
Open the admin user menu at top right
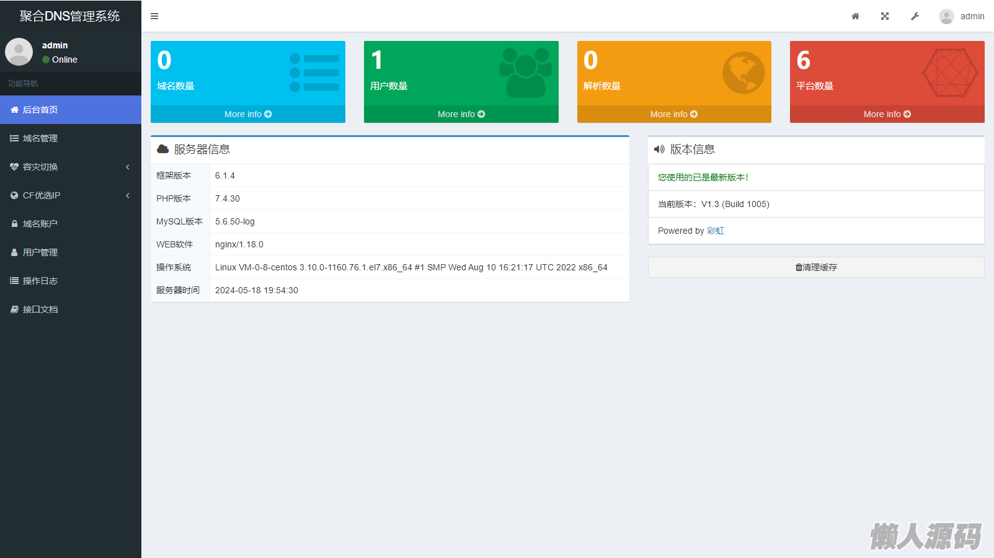click(962, 16)
